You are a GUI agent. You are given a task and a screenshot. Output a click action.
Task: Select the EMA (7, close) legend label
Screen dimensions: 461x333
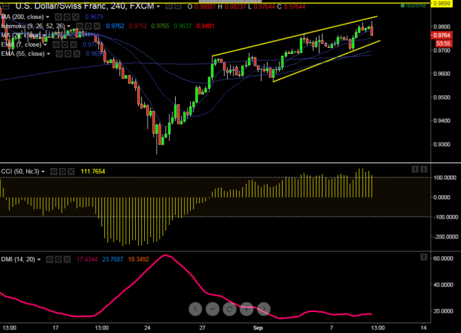coord(21,45)
